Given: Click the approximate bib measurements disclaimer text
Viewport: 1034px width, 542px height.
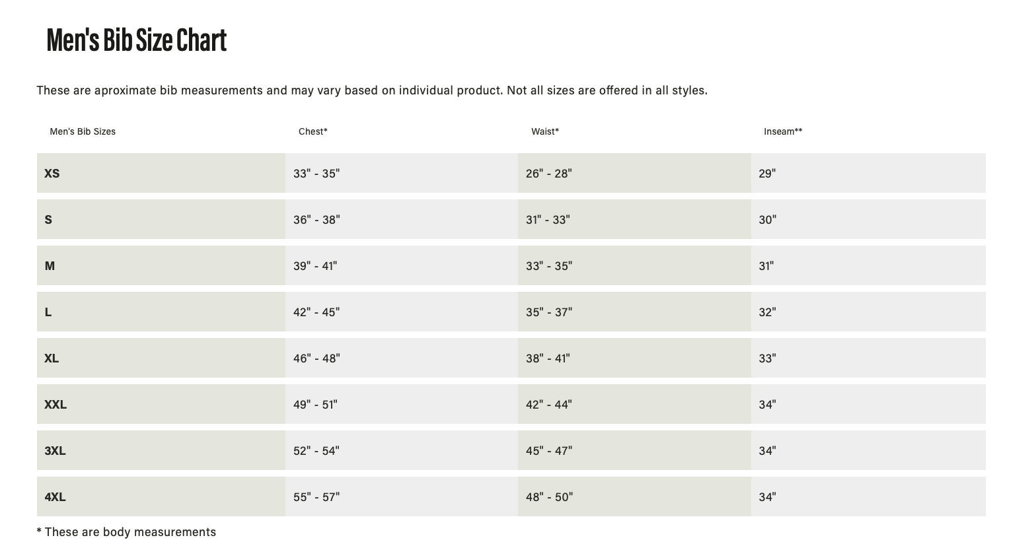Looking at the screenshot, I should pos(371,90).
